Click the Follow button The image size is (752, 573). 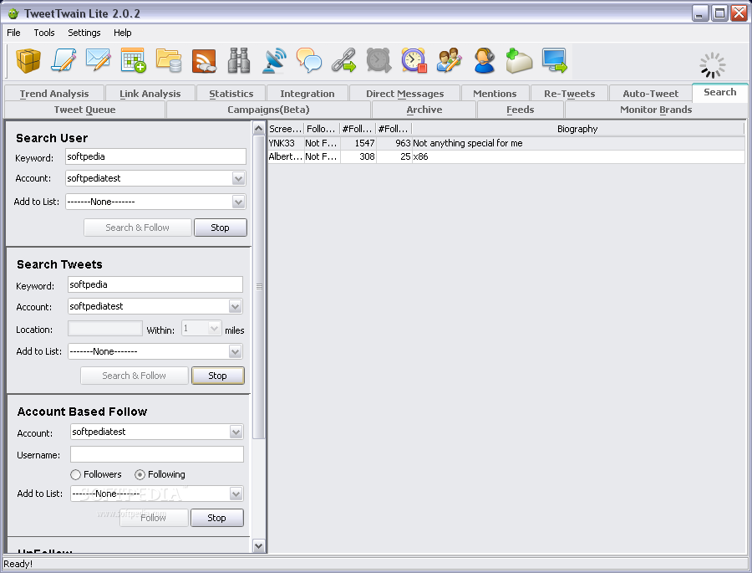click(154, 518)
